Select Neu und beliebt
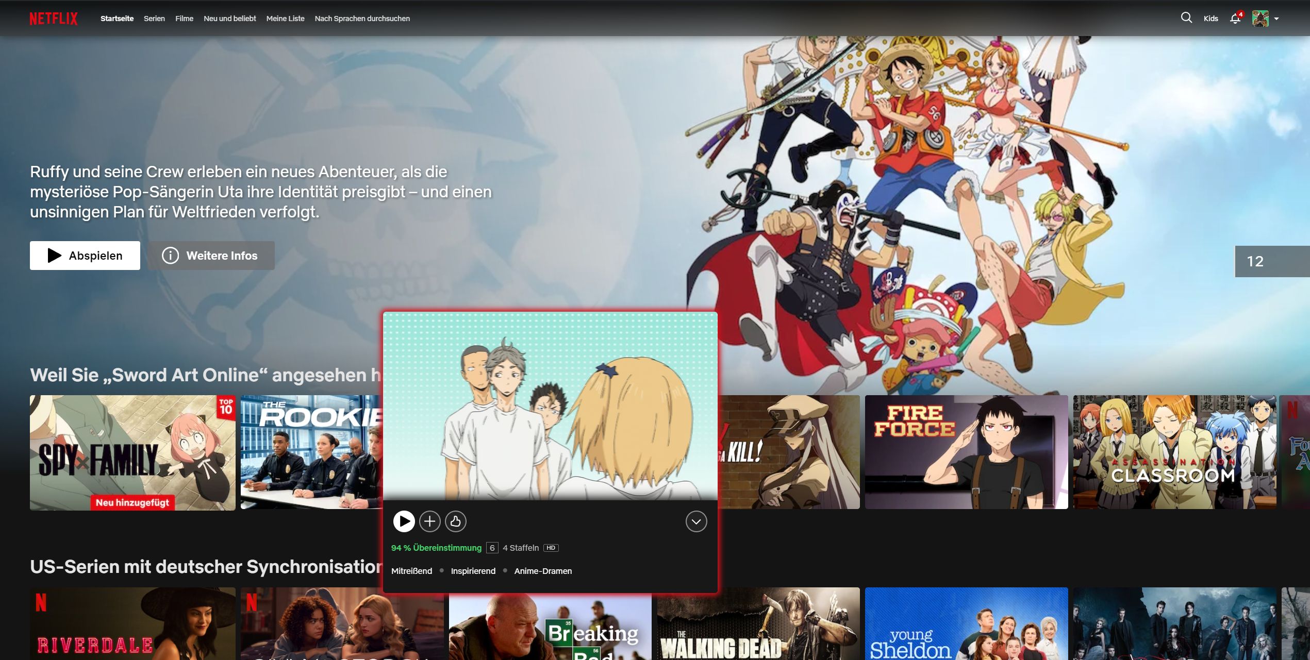 pos(229,19)
